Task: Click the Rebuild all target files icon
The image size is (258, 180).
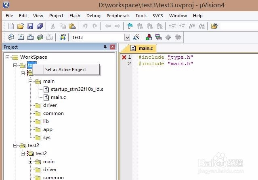Action: pos(30,37)
